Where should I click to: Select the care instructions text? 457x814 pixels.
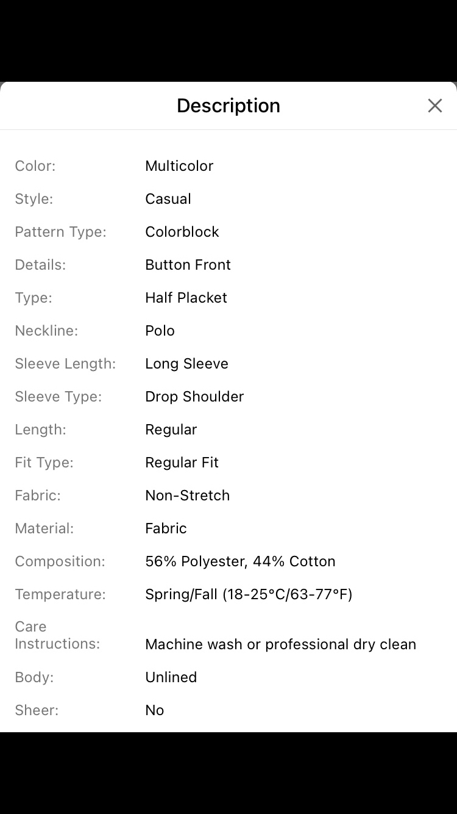tap(280, 644)
